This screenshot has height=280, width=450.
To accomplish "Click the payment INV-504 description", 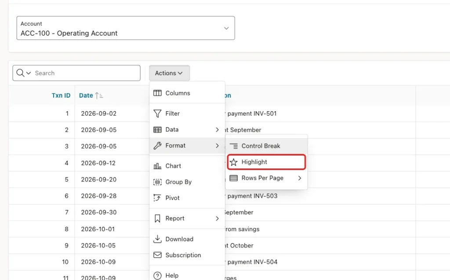I will pos(252,262).
